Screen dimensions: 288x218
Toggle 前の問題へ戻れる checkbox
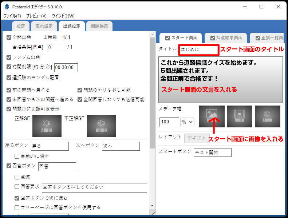(x=9, y=90)
